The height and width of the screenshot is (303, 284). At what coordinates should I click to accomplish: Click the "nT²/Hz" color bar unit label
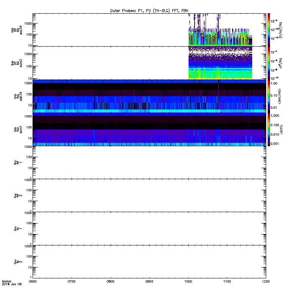(x=281, y=63)
